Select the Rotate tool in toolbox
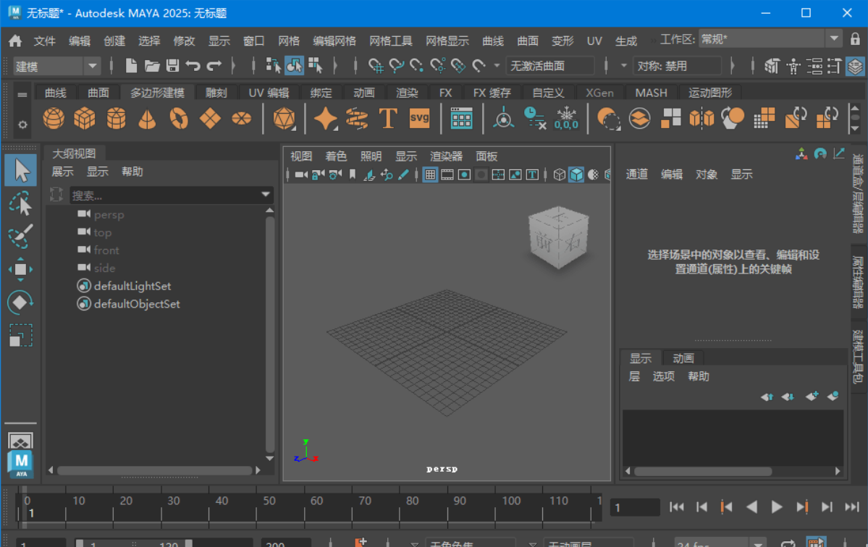Viewport: 868px width, 547px height. pos(20,302)
